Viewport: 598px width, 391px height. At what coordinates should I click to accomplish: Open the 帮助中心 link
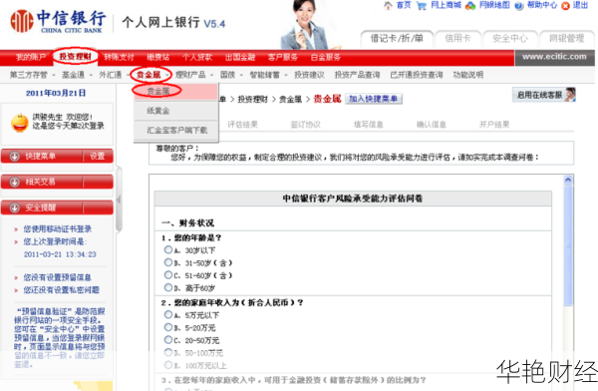pyautogui.click(x=542, y=5)
